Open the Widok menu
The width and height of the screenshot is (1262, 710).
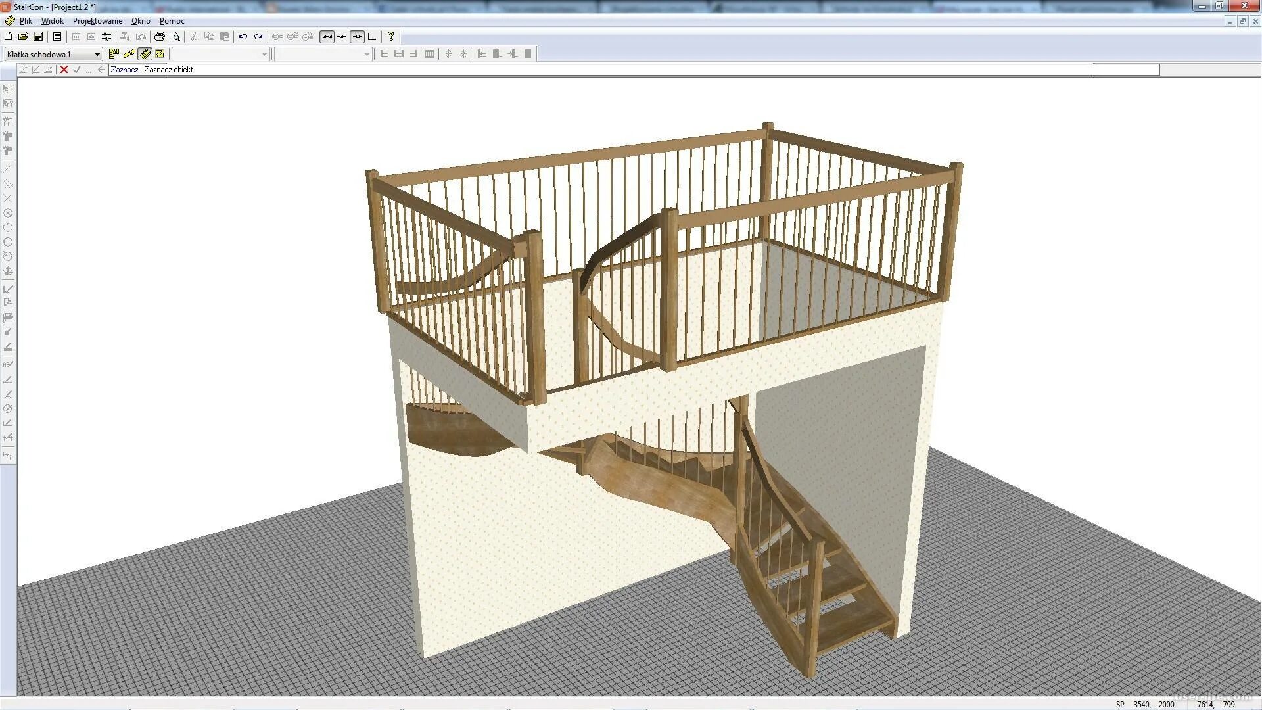click(53, 21)
